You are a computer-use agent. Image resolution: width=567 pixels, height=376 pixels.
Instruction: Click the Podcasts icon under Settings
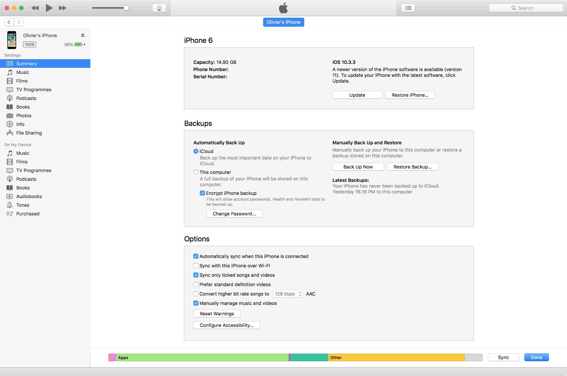pos(10,98)
